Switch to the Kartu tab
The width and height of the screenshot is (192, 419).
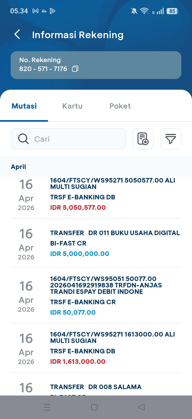tap(72, 106)
